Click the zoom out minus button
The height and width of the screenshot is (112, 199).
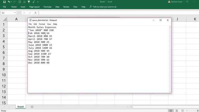click(x=187, y=111)
